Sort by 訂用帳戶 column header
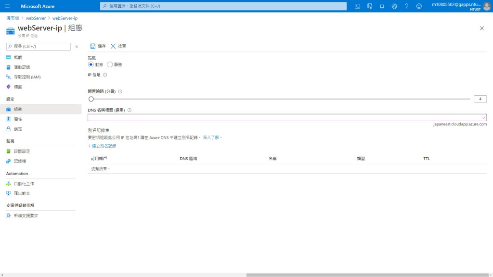Viewport: 493px width, 277px height. click(99, 159)
